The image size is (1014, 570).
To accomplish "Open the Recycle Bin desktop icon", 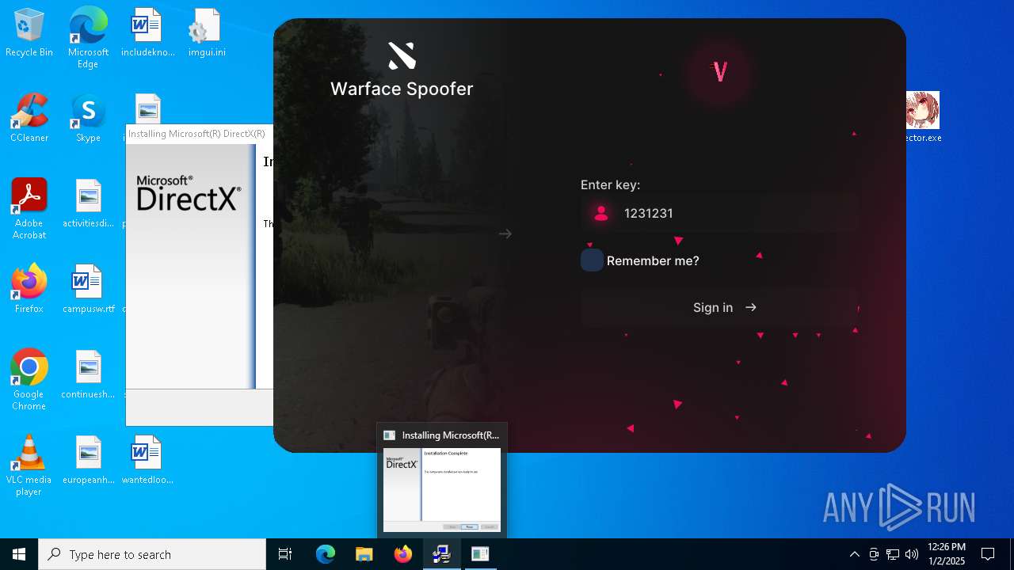I will 29,33.
